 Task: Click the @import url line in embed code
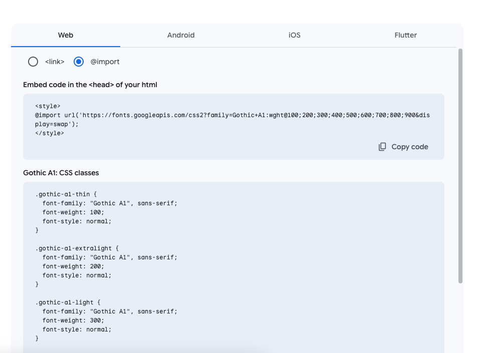pyautogui.click(x=232, y=115)
